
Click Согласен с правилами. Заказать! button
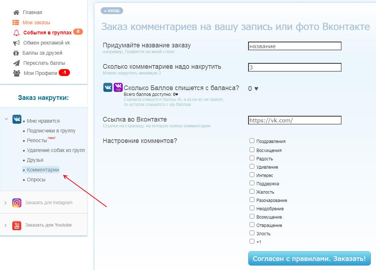pyautogui.click(x=309, y=258)
